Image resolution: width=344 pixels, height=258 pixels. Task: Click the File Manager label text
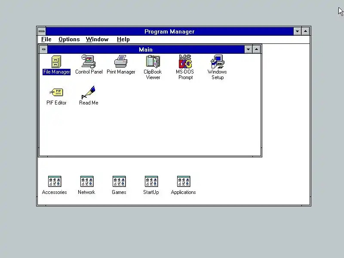pos(57,72)
